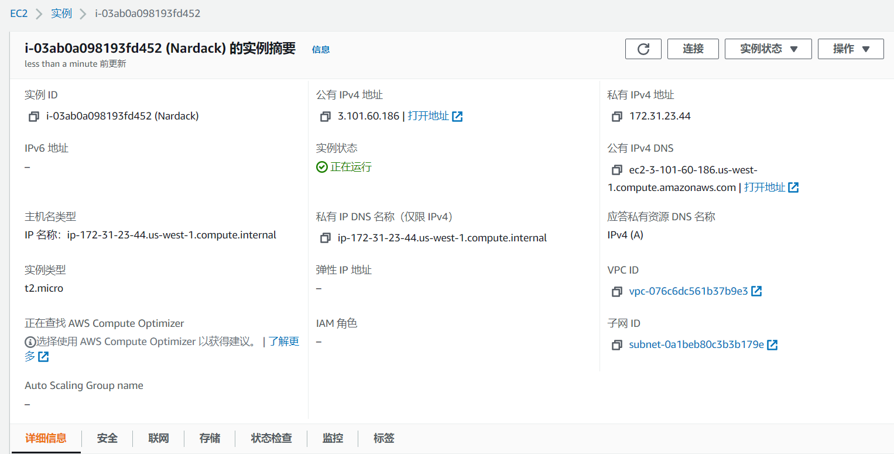The height and width of the screenshot is (454, 894).
Task: Switch to the 存储 tab
Action: click(210, 438)
